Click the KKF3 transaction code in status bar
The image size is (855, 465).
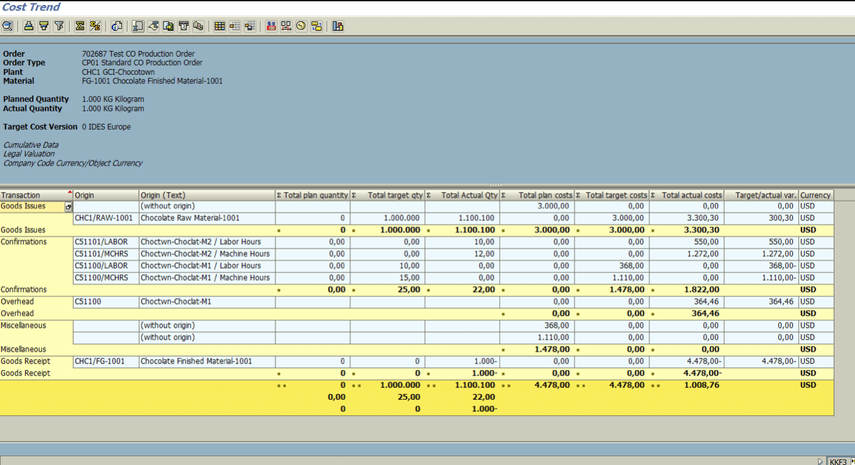838,462
